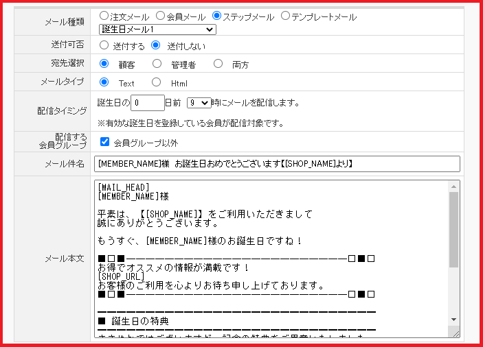
Task: Choose 送付する radio option
Action: click(104, 46)
